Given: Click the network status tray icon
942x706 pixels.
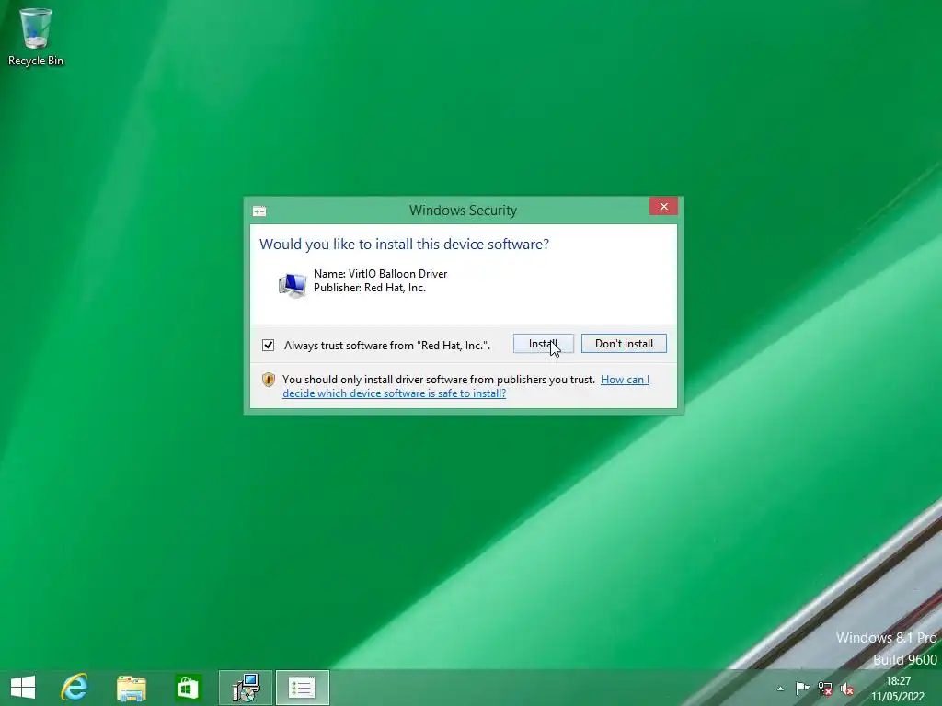Looking at the screenshot, I should tap(825, 689).
